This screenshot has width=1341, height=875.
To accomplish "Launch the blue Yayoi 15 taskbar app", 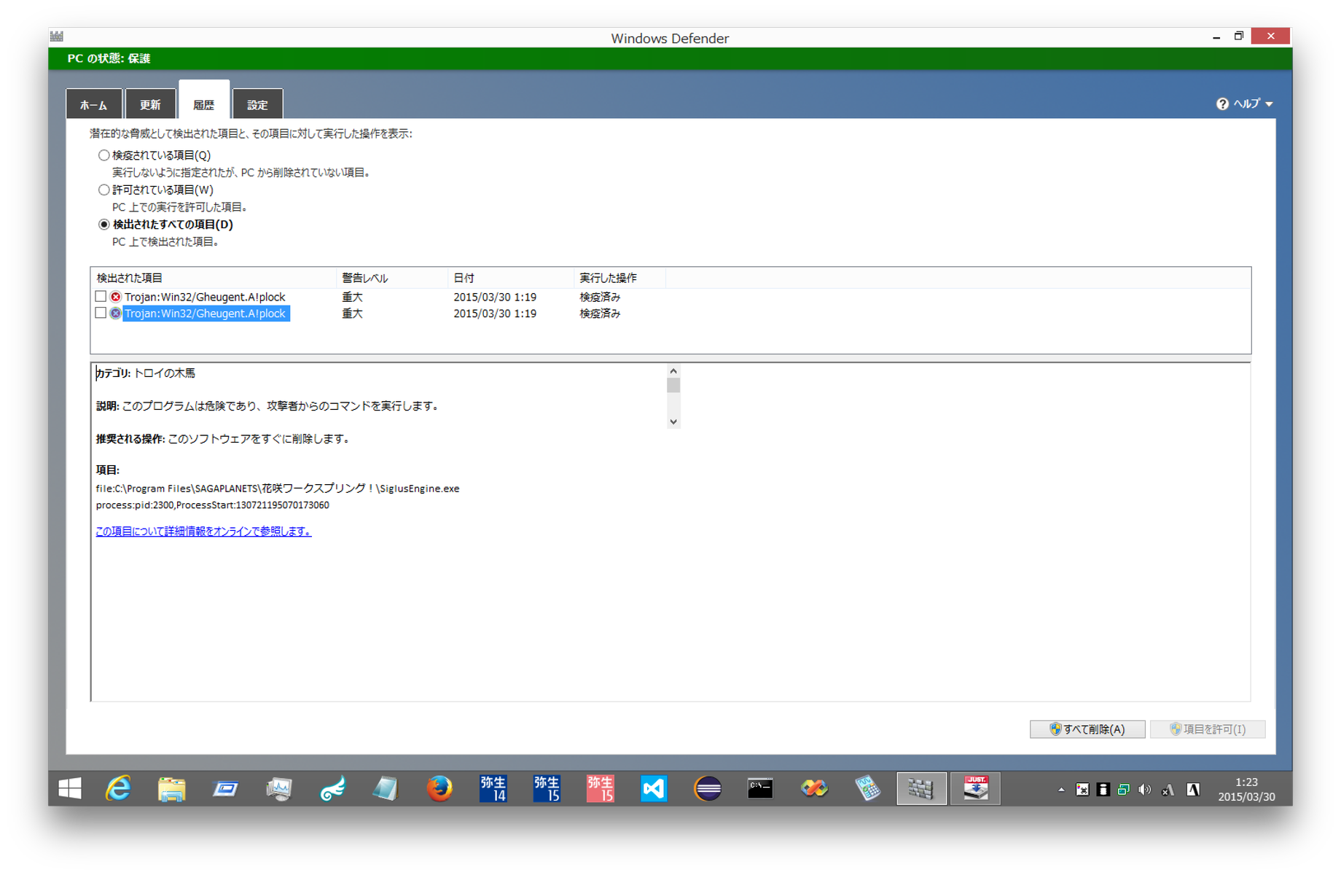I will (547, 788).
